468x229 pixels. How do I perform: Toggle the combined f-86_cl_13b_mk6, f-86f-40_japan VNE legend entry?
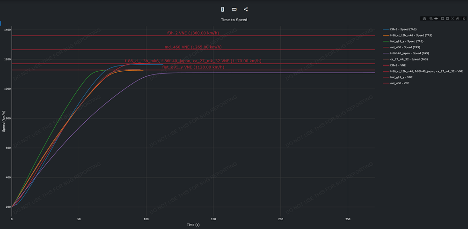point(423,71)
